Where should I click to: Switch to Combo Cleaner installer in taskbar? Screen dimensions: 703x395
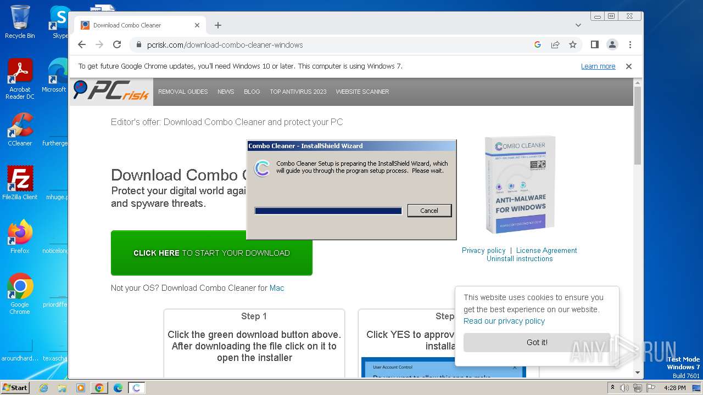coord(137,388)
